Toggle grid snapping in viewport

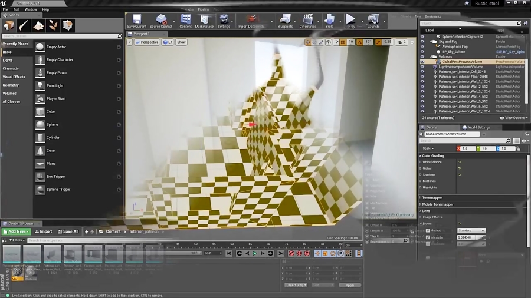(x=343, y=42)
